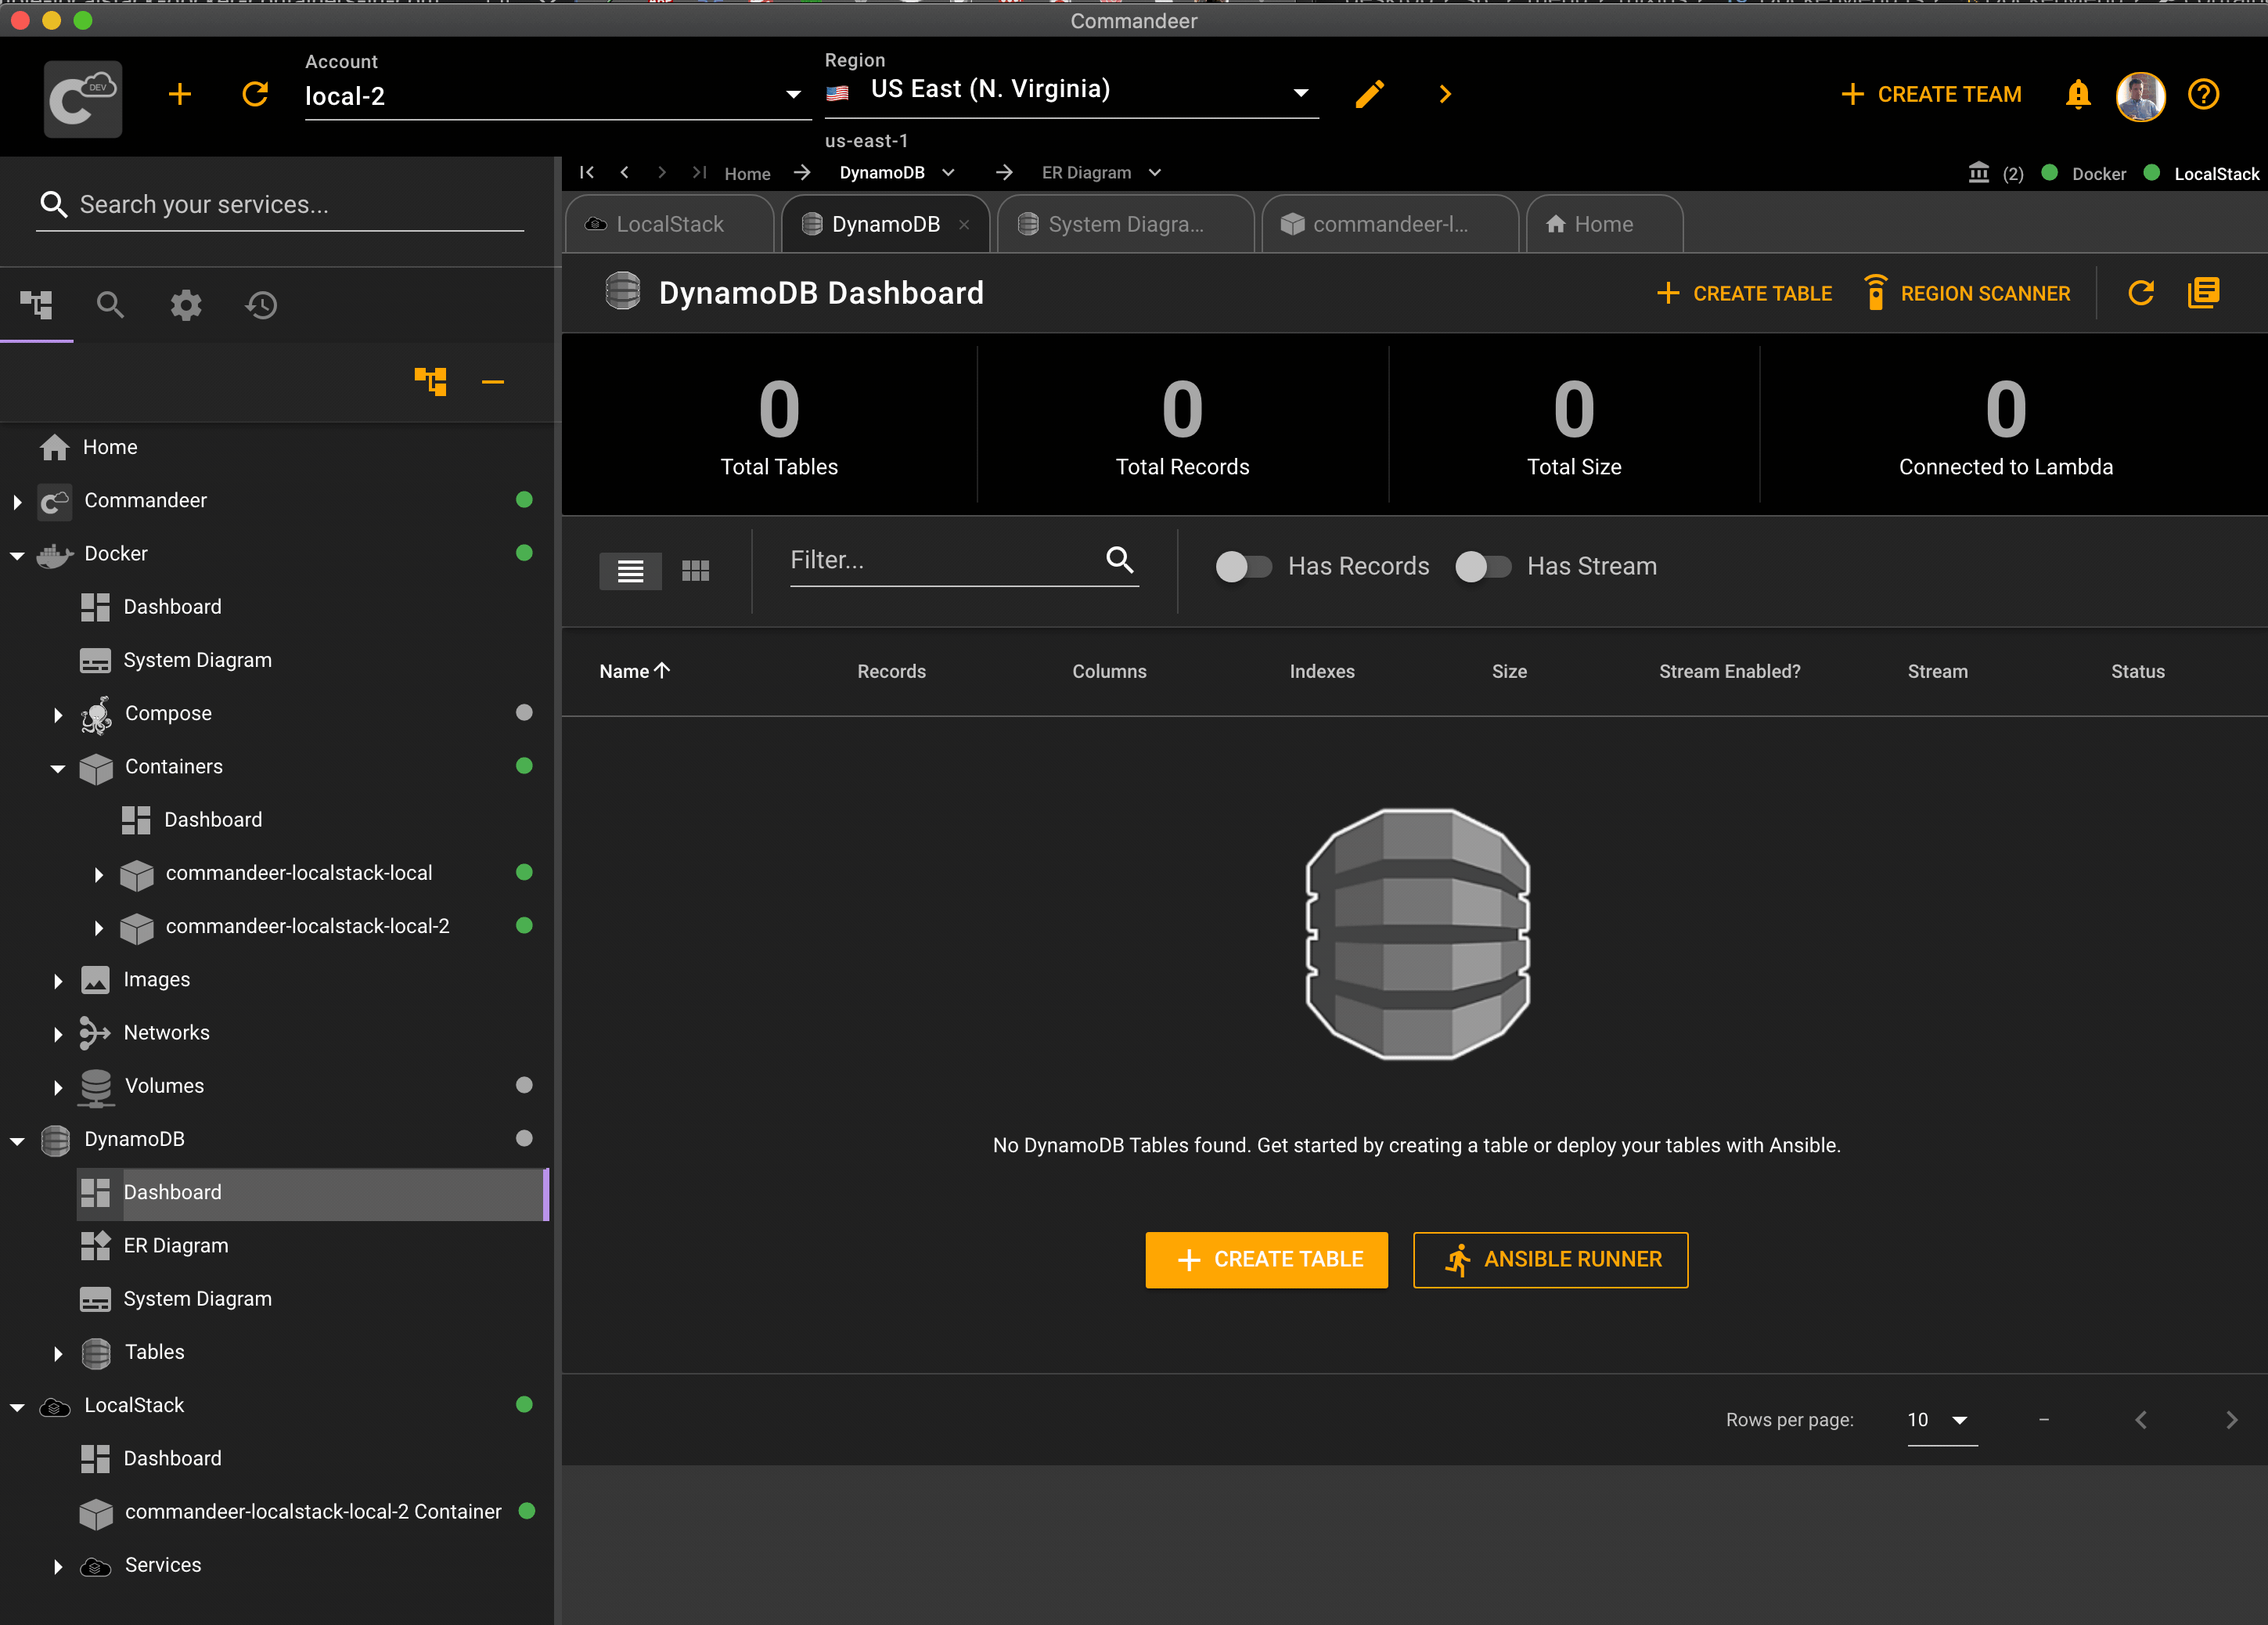Sort by the Name column header
Screen dimensions: 2268x1625
coord(634,671)
